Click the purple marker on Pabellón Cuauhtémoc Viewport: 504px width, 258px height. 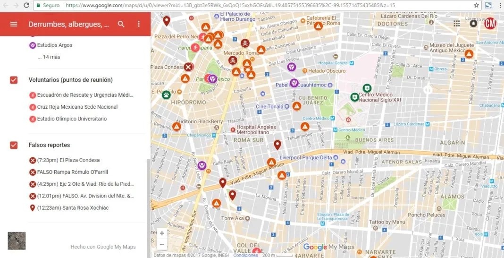[294, 83]
